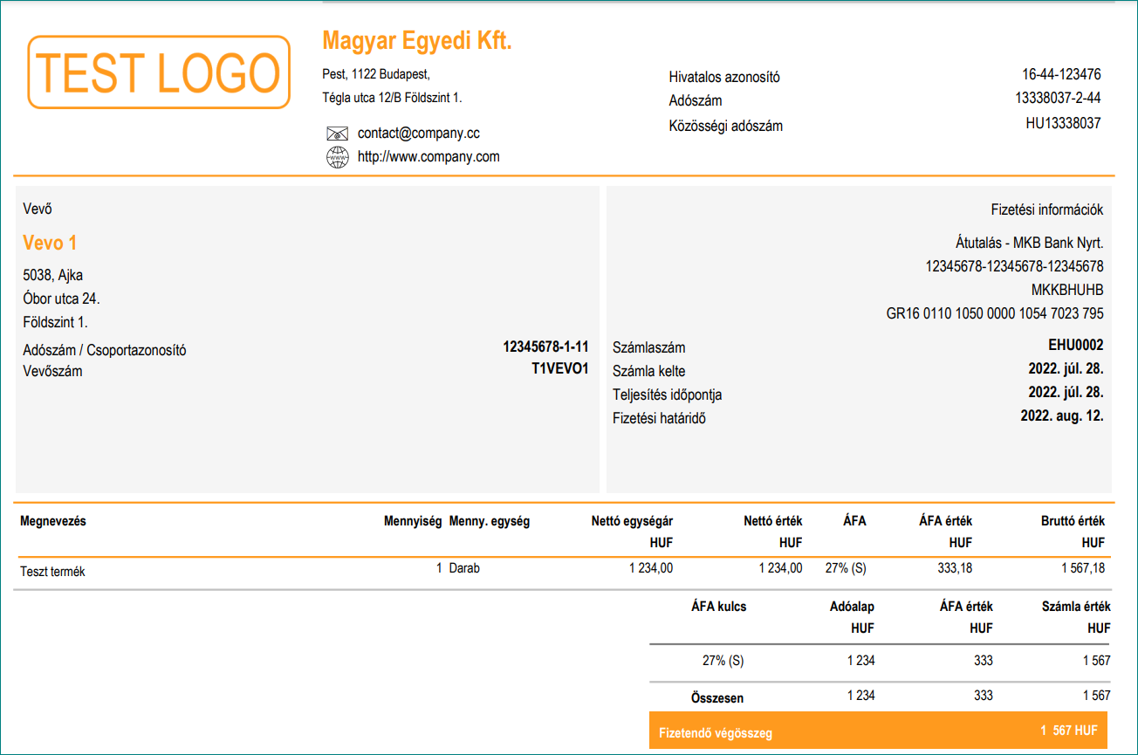Select "Tégla utca 12/B Földszint 1." line
Screen dimensions: 1138x755
[392, 98]
